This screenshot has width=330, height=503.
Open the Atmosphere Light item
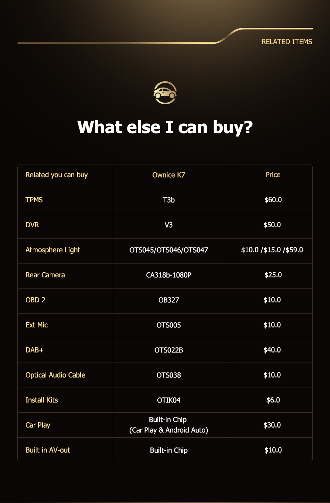(53, 250)
